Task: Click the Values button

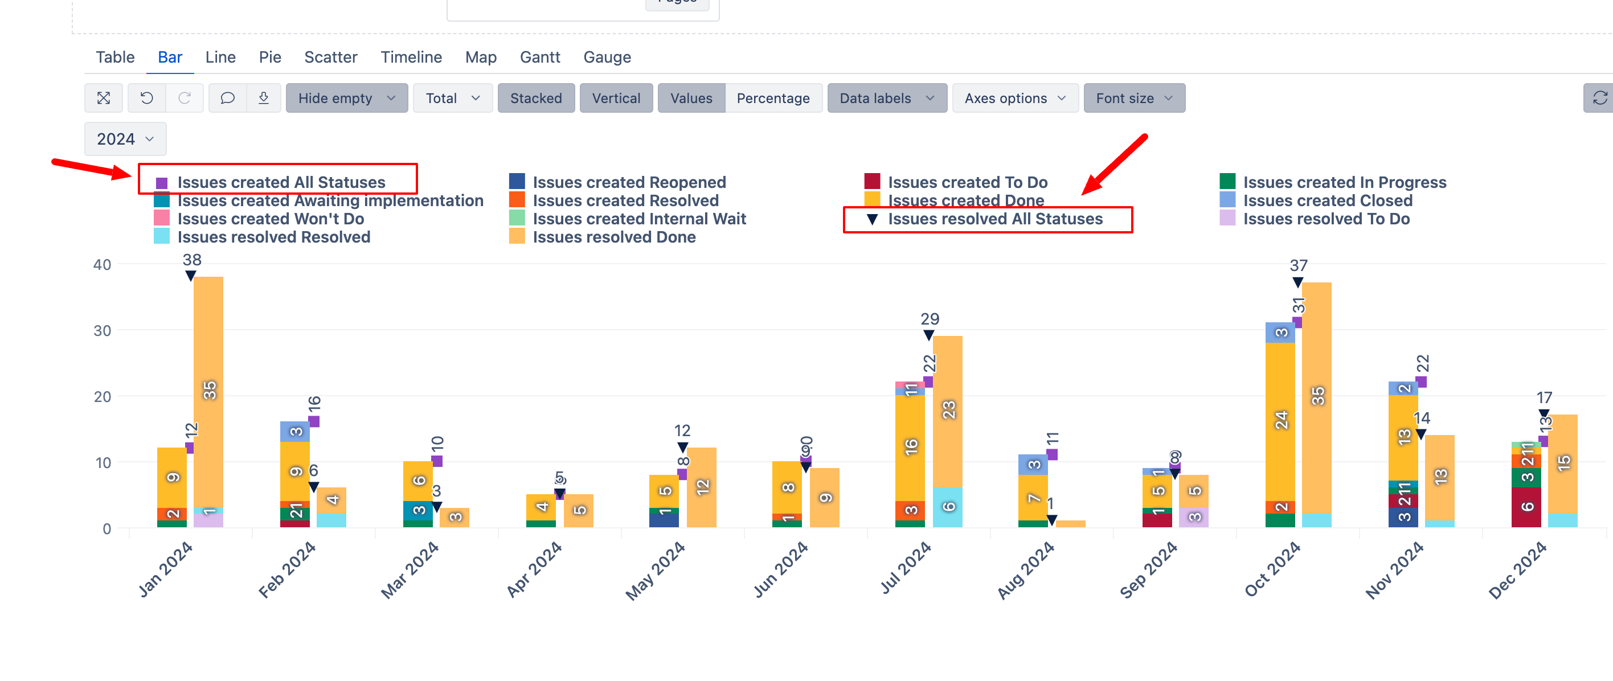Action: (x=691, y=99)
